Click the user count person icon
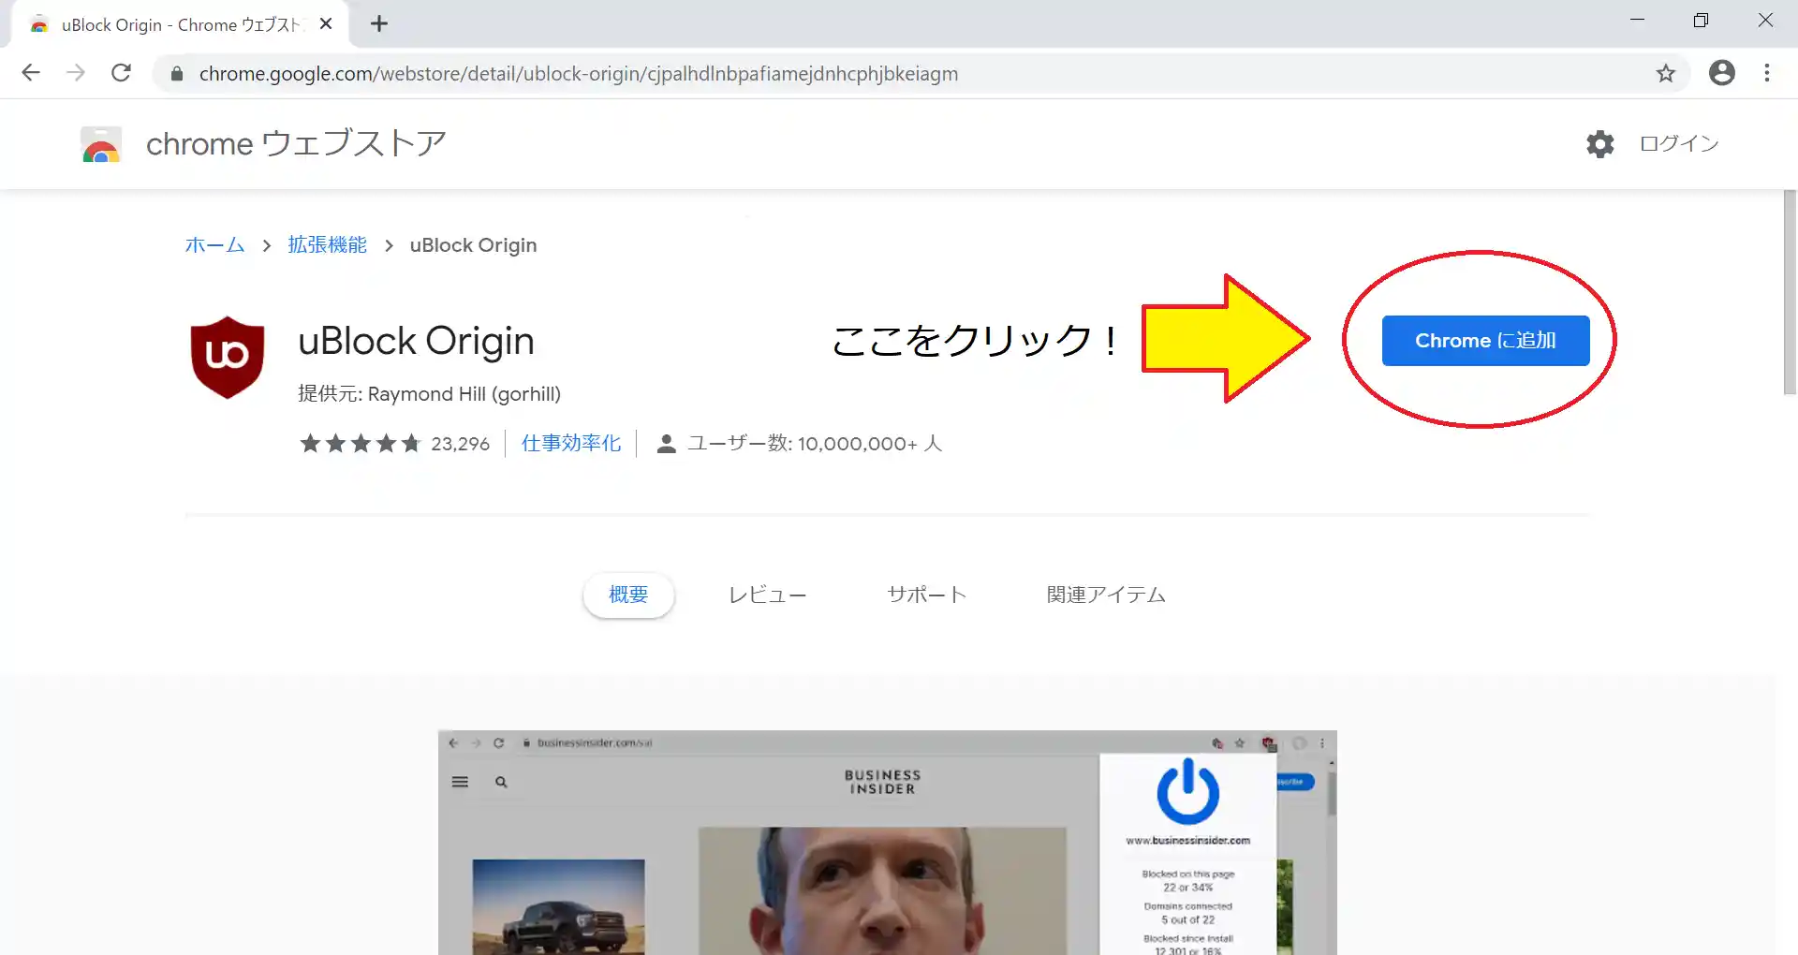This screenshot has width=1798, height=955. (x=666, y=444)
